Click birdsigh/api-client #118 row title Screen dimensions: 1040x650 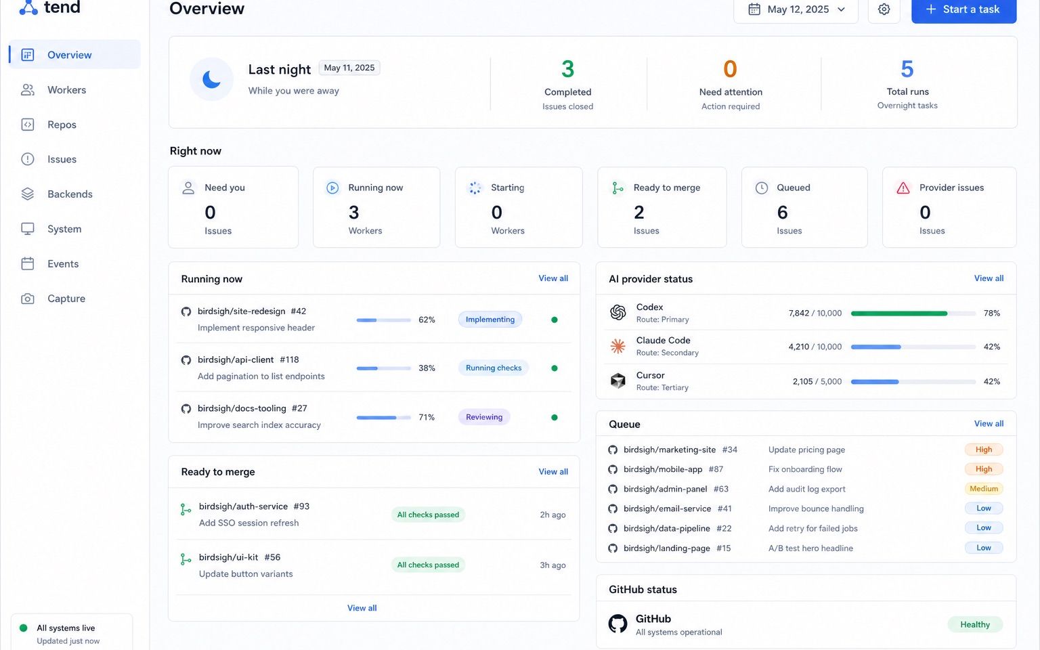(248, 360)
